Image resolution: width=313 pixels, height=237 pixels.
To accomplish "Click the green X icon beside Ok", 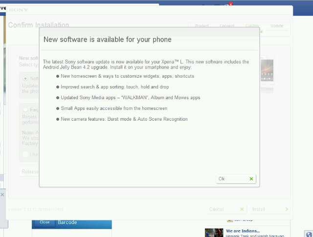I will pyautogui.click(x=251, y=179).
